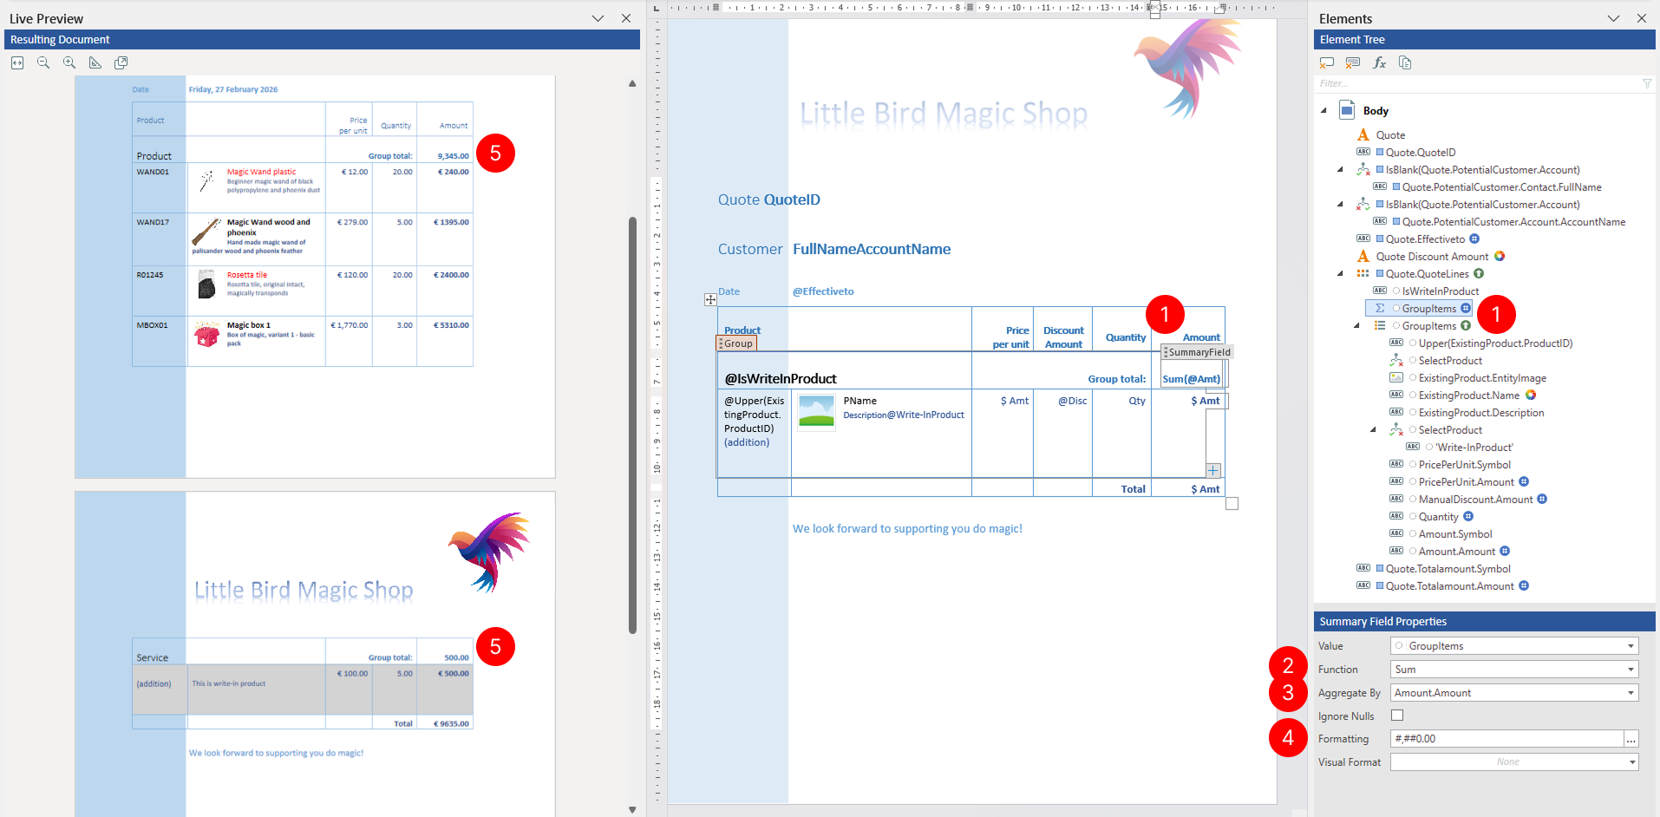This screenshot has width=1660, height=817.
Task: Click the green plus badge next to Quote.QuoteLines
Action: 1479,273
